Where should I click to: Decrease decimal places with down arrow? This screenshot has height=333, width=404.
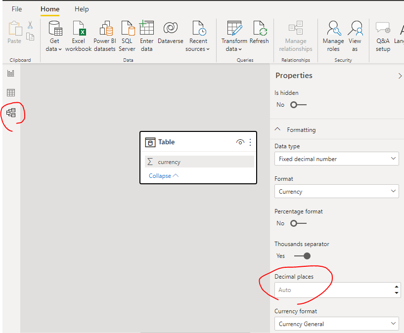point(397,293)
